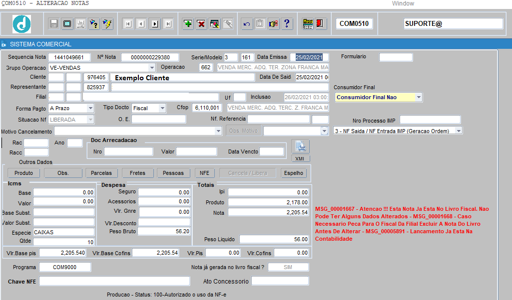Open help with the question mark icon
Viewport: 512px width, 300px height.
pos(287,24)
